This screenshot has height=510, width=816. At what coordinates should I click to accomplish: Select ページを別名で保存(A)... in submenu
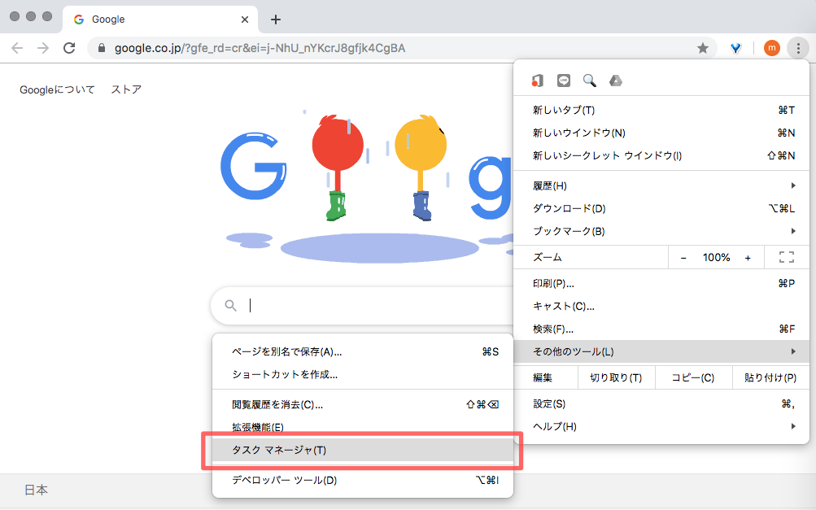(363, 352)
